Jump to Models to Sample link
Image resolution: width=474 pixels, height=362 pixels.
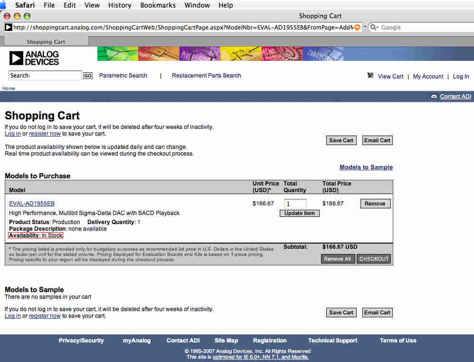[366, 167]
